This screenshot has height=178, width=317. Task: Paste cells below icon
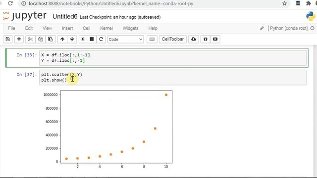coord(51,39)
